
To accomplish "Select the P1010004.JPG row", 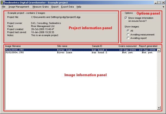I will (x=81, y=52).
